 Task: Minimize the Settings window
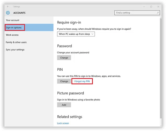coord(145,7)
